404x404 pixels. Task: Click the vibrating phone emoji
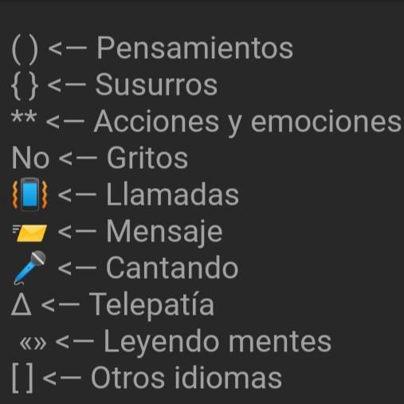pyautogui.click(x=30, y=194)
